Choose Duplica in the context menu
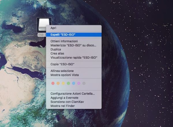 tap(56, 50)
